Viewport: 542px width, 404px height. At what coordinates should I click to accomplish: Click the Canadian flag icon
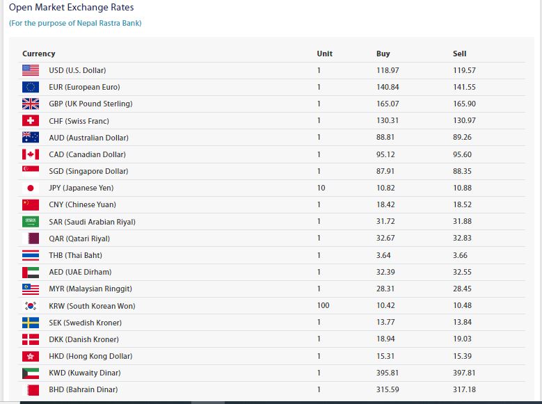31,154
